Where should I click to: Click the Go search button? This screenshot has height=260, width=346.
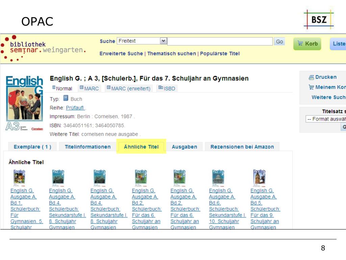click(x=279, y=42)
